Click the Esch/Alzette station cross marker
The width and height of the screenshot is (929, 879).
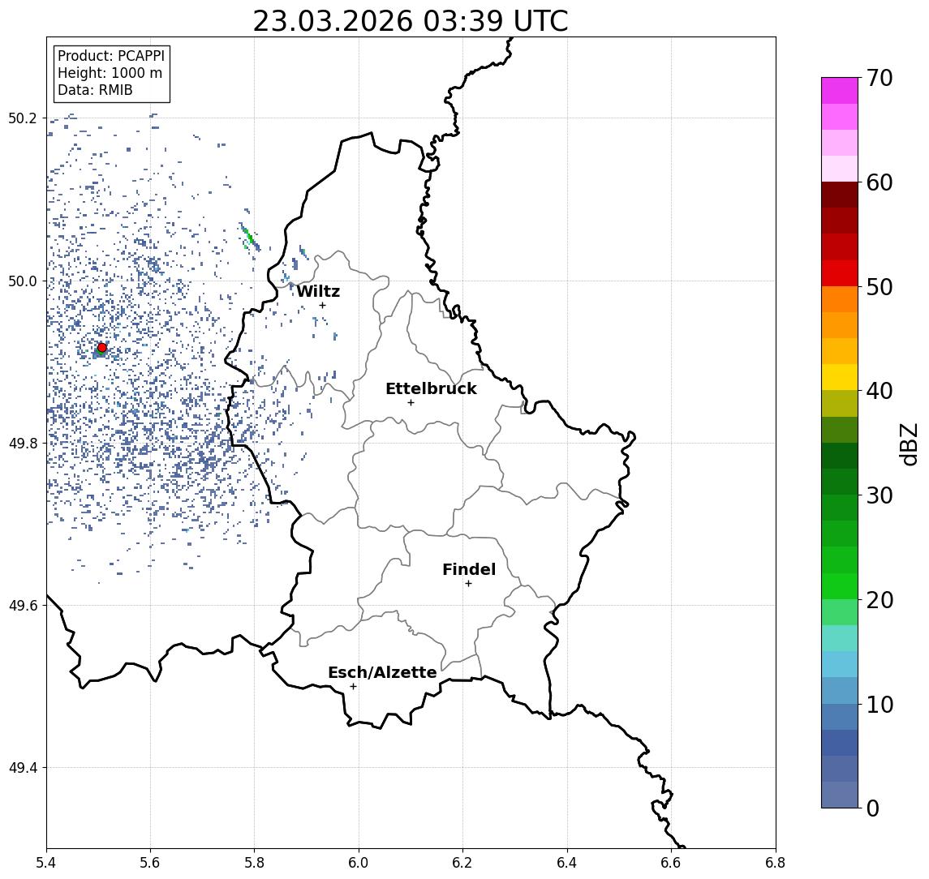[x=353, y=687]
